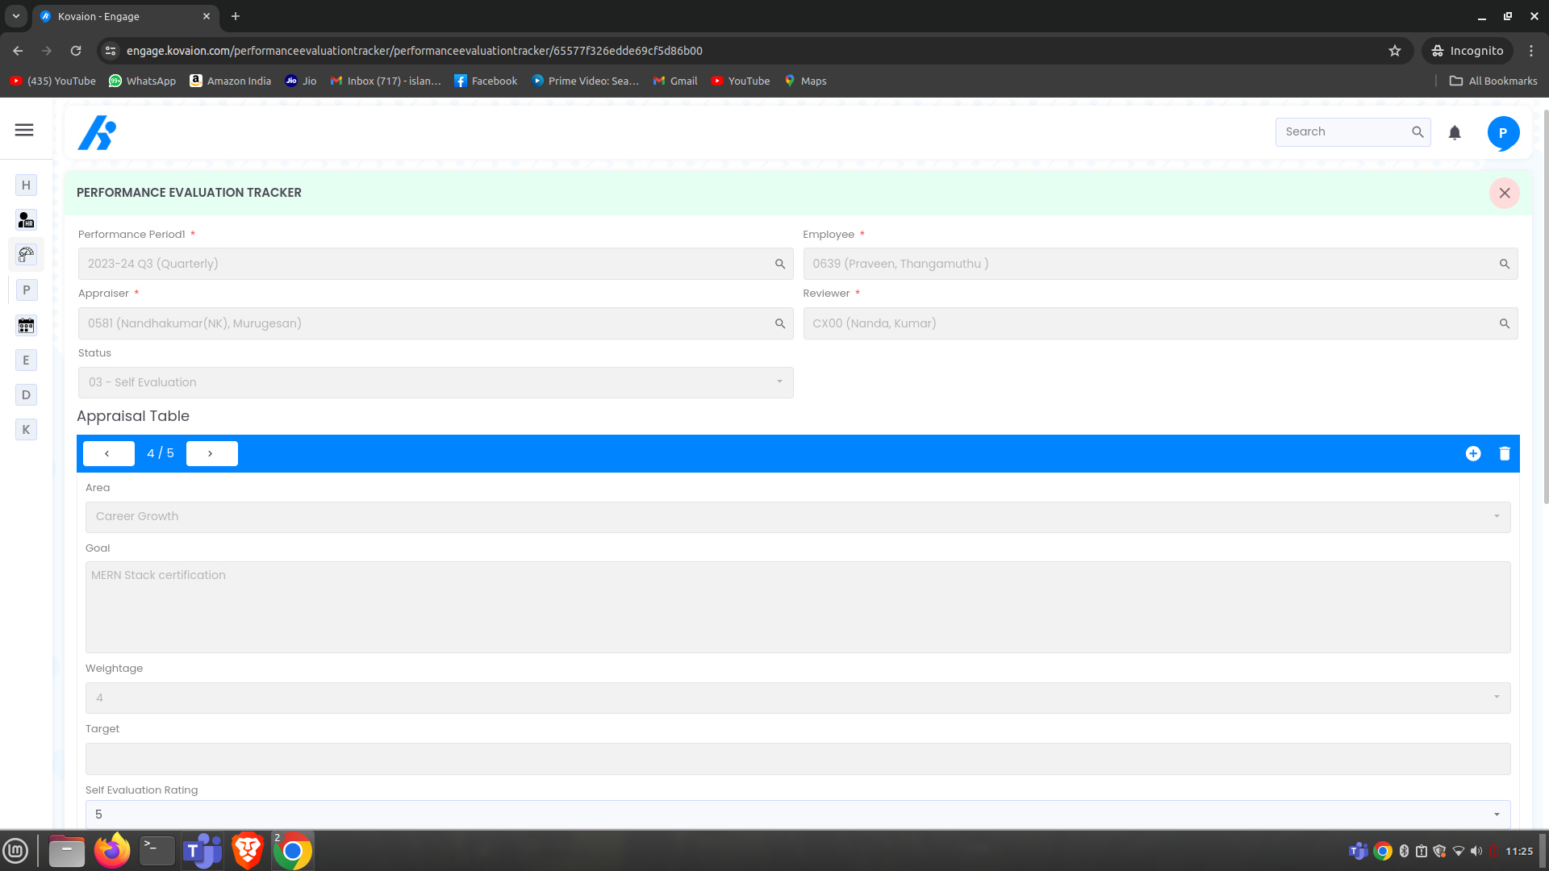Click the empty Target input field
This screenshot has width=1549, height=871.
[x=797, y=758]
